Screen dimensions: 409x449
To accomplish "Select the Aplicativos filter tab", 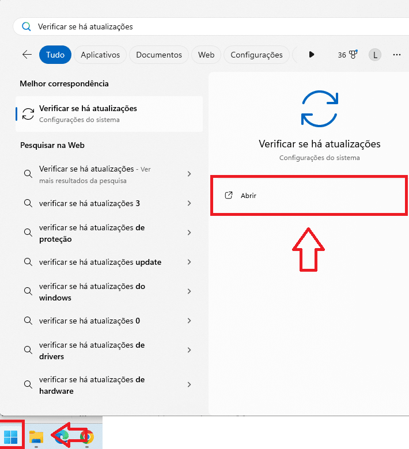I will click(100, 55).
